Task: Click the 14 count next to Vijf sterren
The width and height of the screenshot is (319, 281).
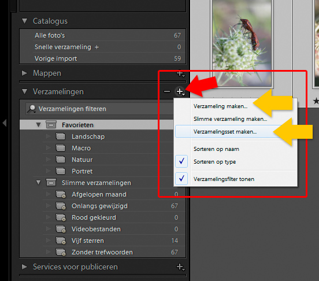Action: [x=175, y=241]
